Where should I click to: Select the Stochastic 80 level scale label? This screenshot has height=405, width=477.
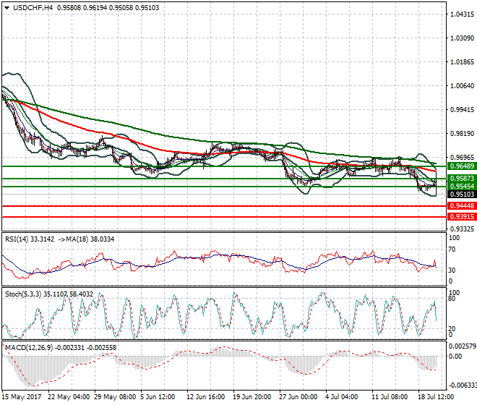(452, 299)
